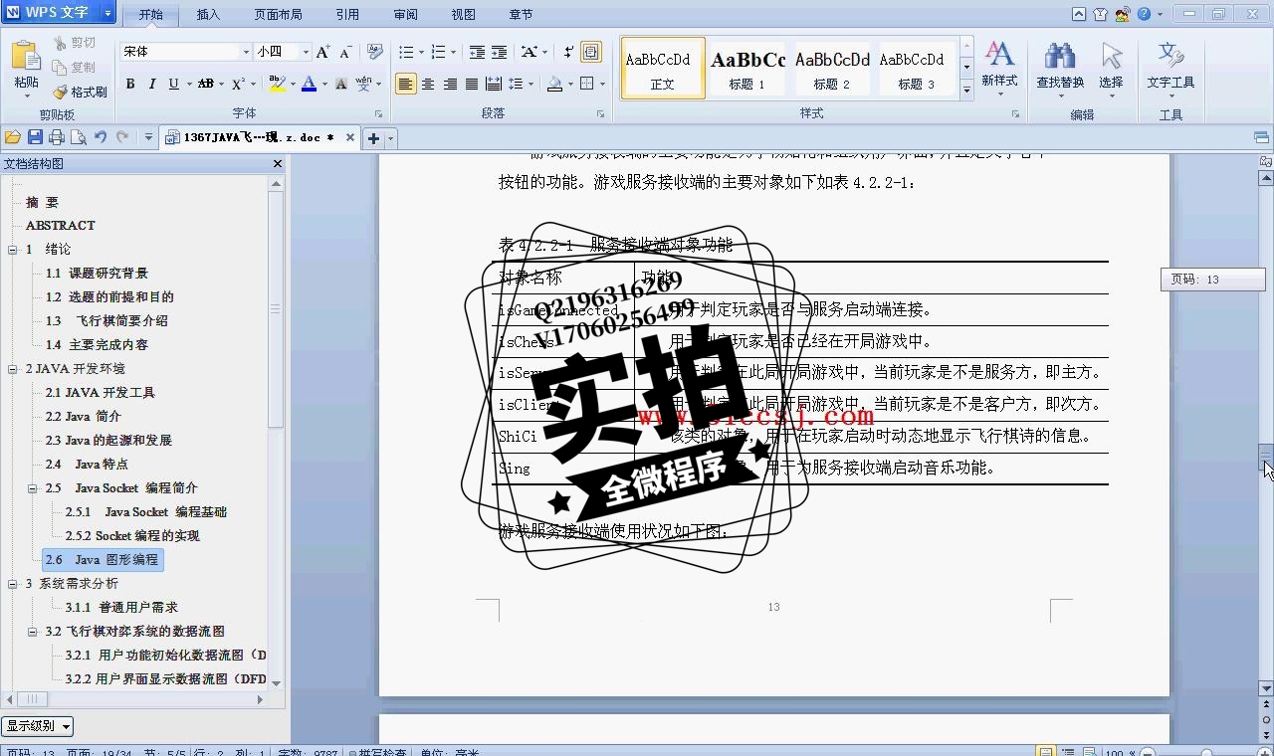Switch to the 章节 ribbon tab
Image resolution: width=1274 pixels, height=756 pixels.
pos(521,15)
